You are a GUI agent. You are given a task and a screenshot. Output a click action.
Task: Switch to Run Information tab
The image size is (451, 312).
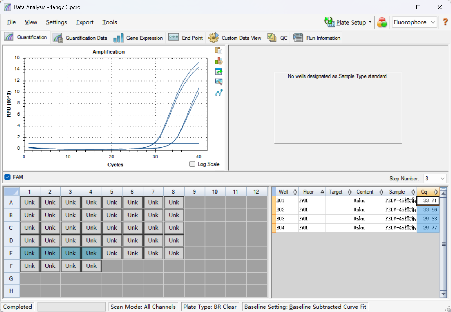tap(317, 38)
